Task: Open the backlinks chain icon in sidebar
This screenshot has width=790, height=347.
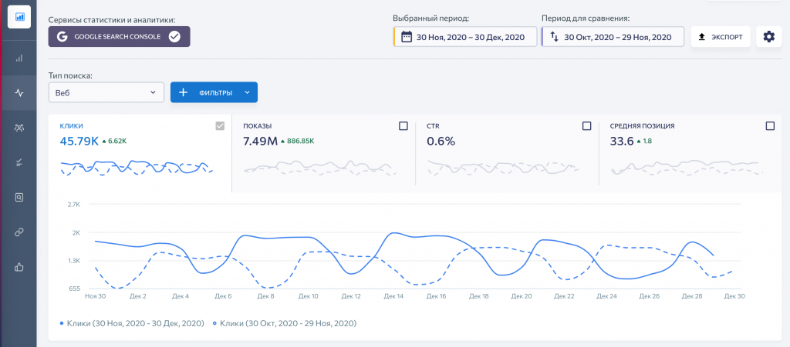Action: 19,232
